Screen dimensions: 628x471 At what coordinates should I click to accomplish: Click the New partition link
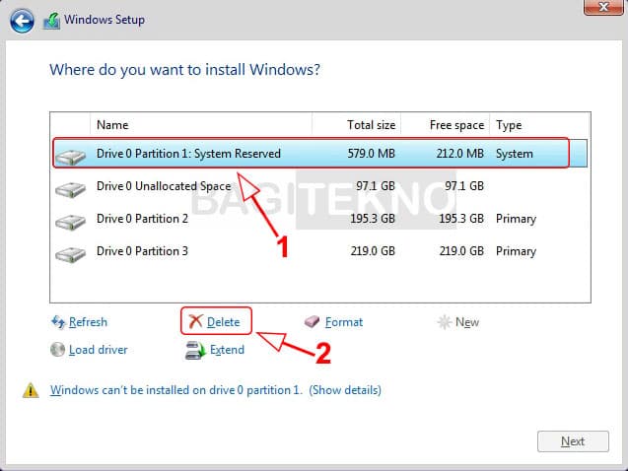(x=467, y=322)
